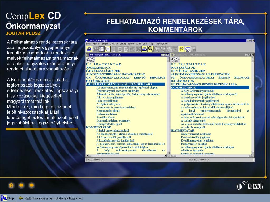Open the Ablak menu

(x=88, y=44)
